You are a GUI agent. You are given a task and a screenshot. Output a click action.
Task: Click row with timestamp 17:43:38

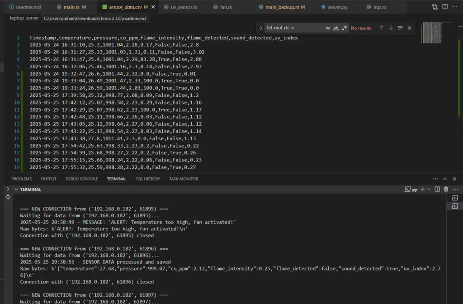(x=113, y=138)
